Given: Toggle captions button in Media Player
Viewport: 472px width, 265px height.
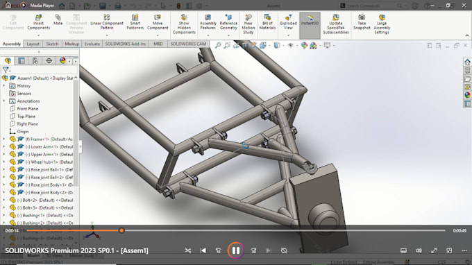Looking at the screenshot, I should (x=403, y=250).
